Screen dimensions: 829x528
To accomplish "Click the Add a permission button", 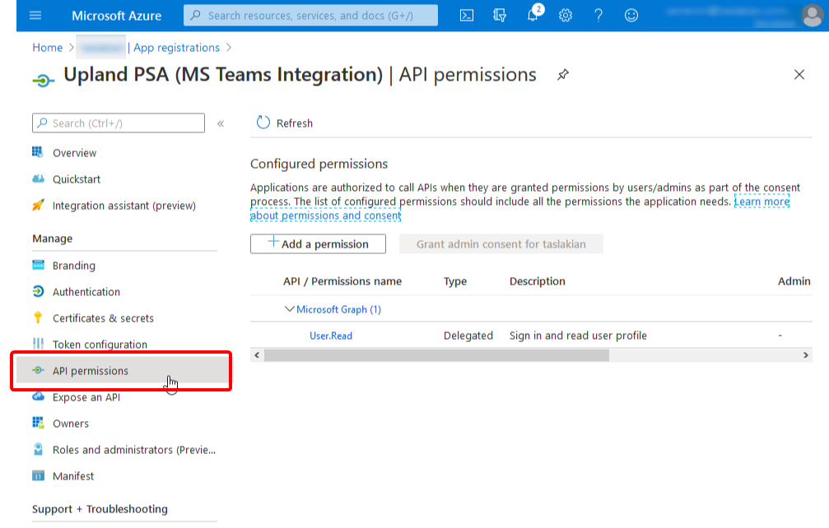I will click(x=318, y=243).
